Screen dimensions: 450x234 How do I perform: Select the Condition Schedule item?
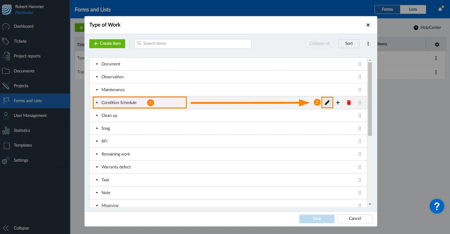coord(228,103)
